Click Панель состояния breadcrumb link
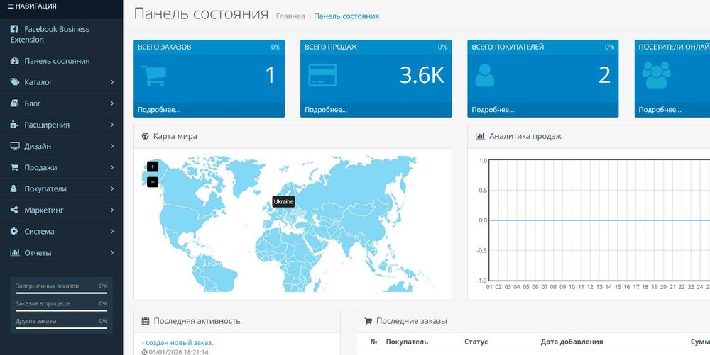 [x=346, y=16]
